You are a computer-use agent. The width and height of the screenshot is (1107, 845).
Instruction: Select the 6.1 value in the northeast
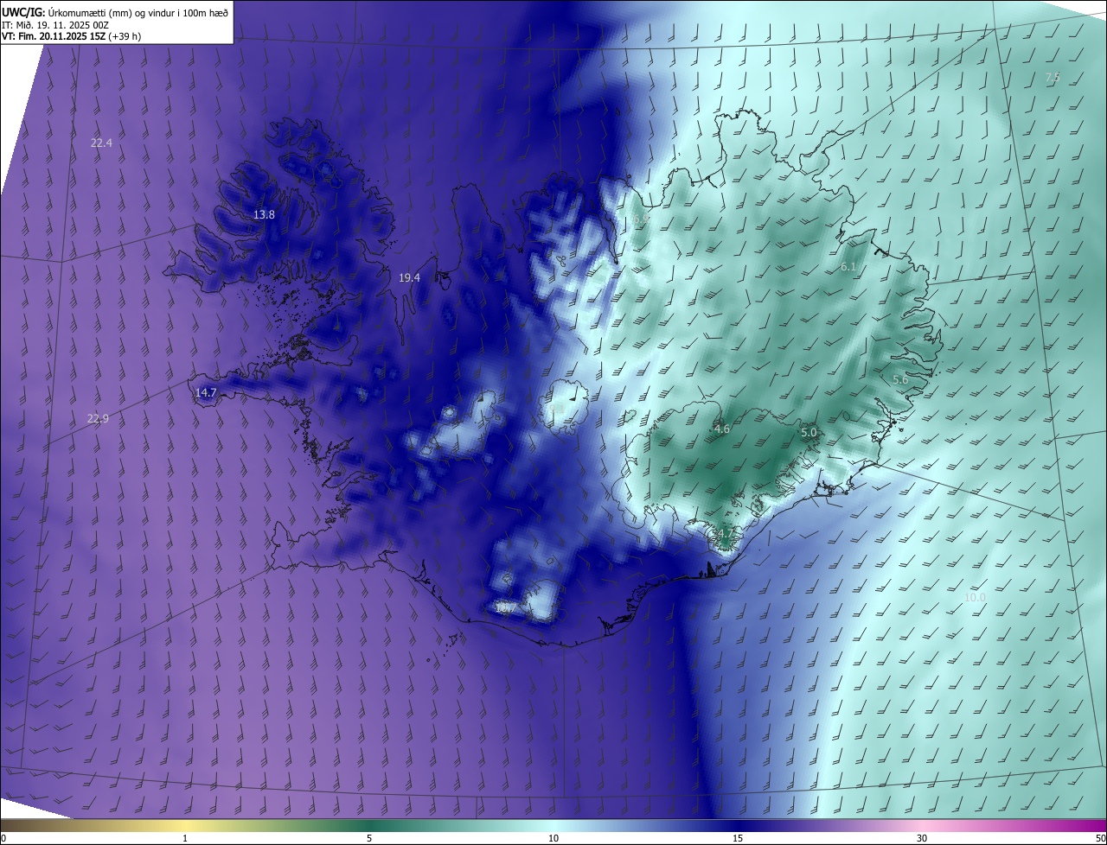coord(848,267)
